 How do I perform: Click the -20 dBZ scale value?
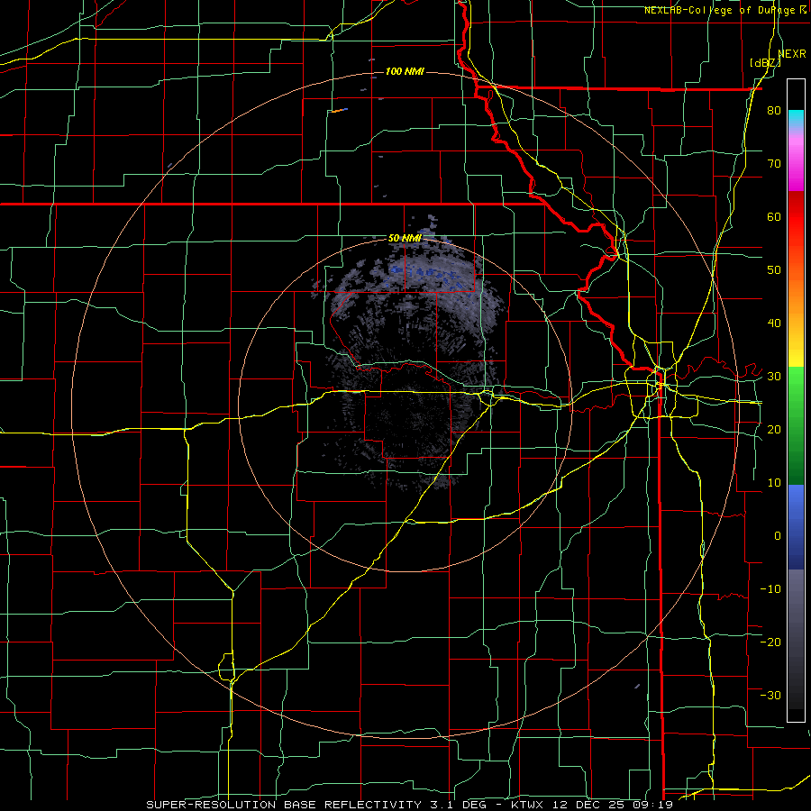coord(770,642)
